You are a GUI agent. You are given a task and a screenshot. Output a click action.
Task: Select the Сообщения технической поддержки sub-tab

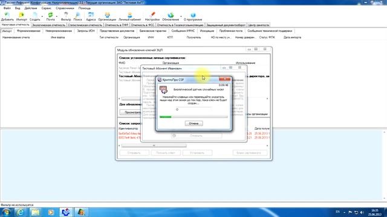coord(270,31)
